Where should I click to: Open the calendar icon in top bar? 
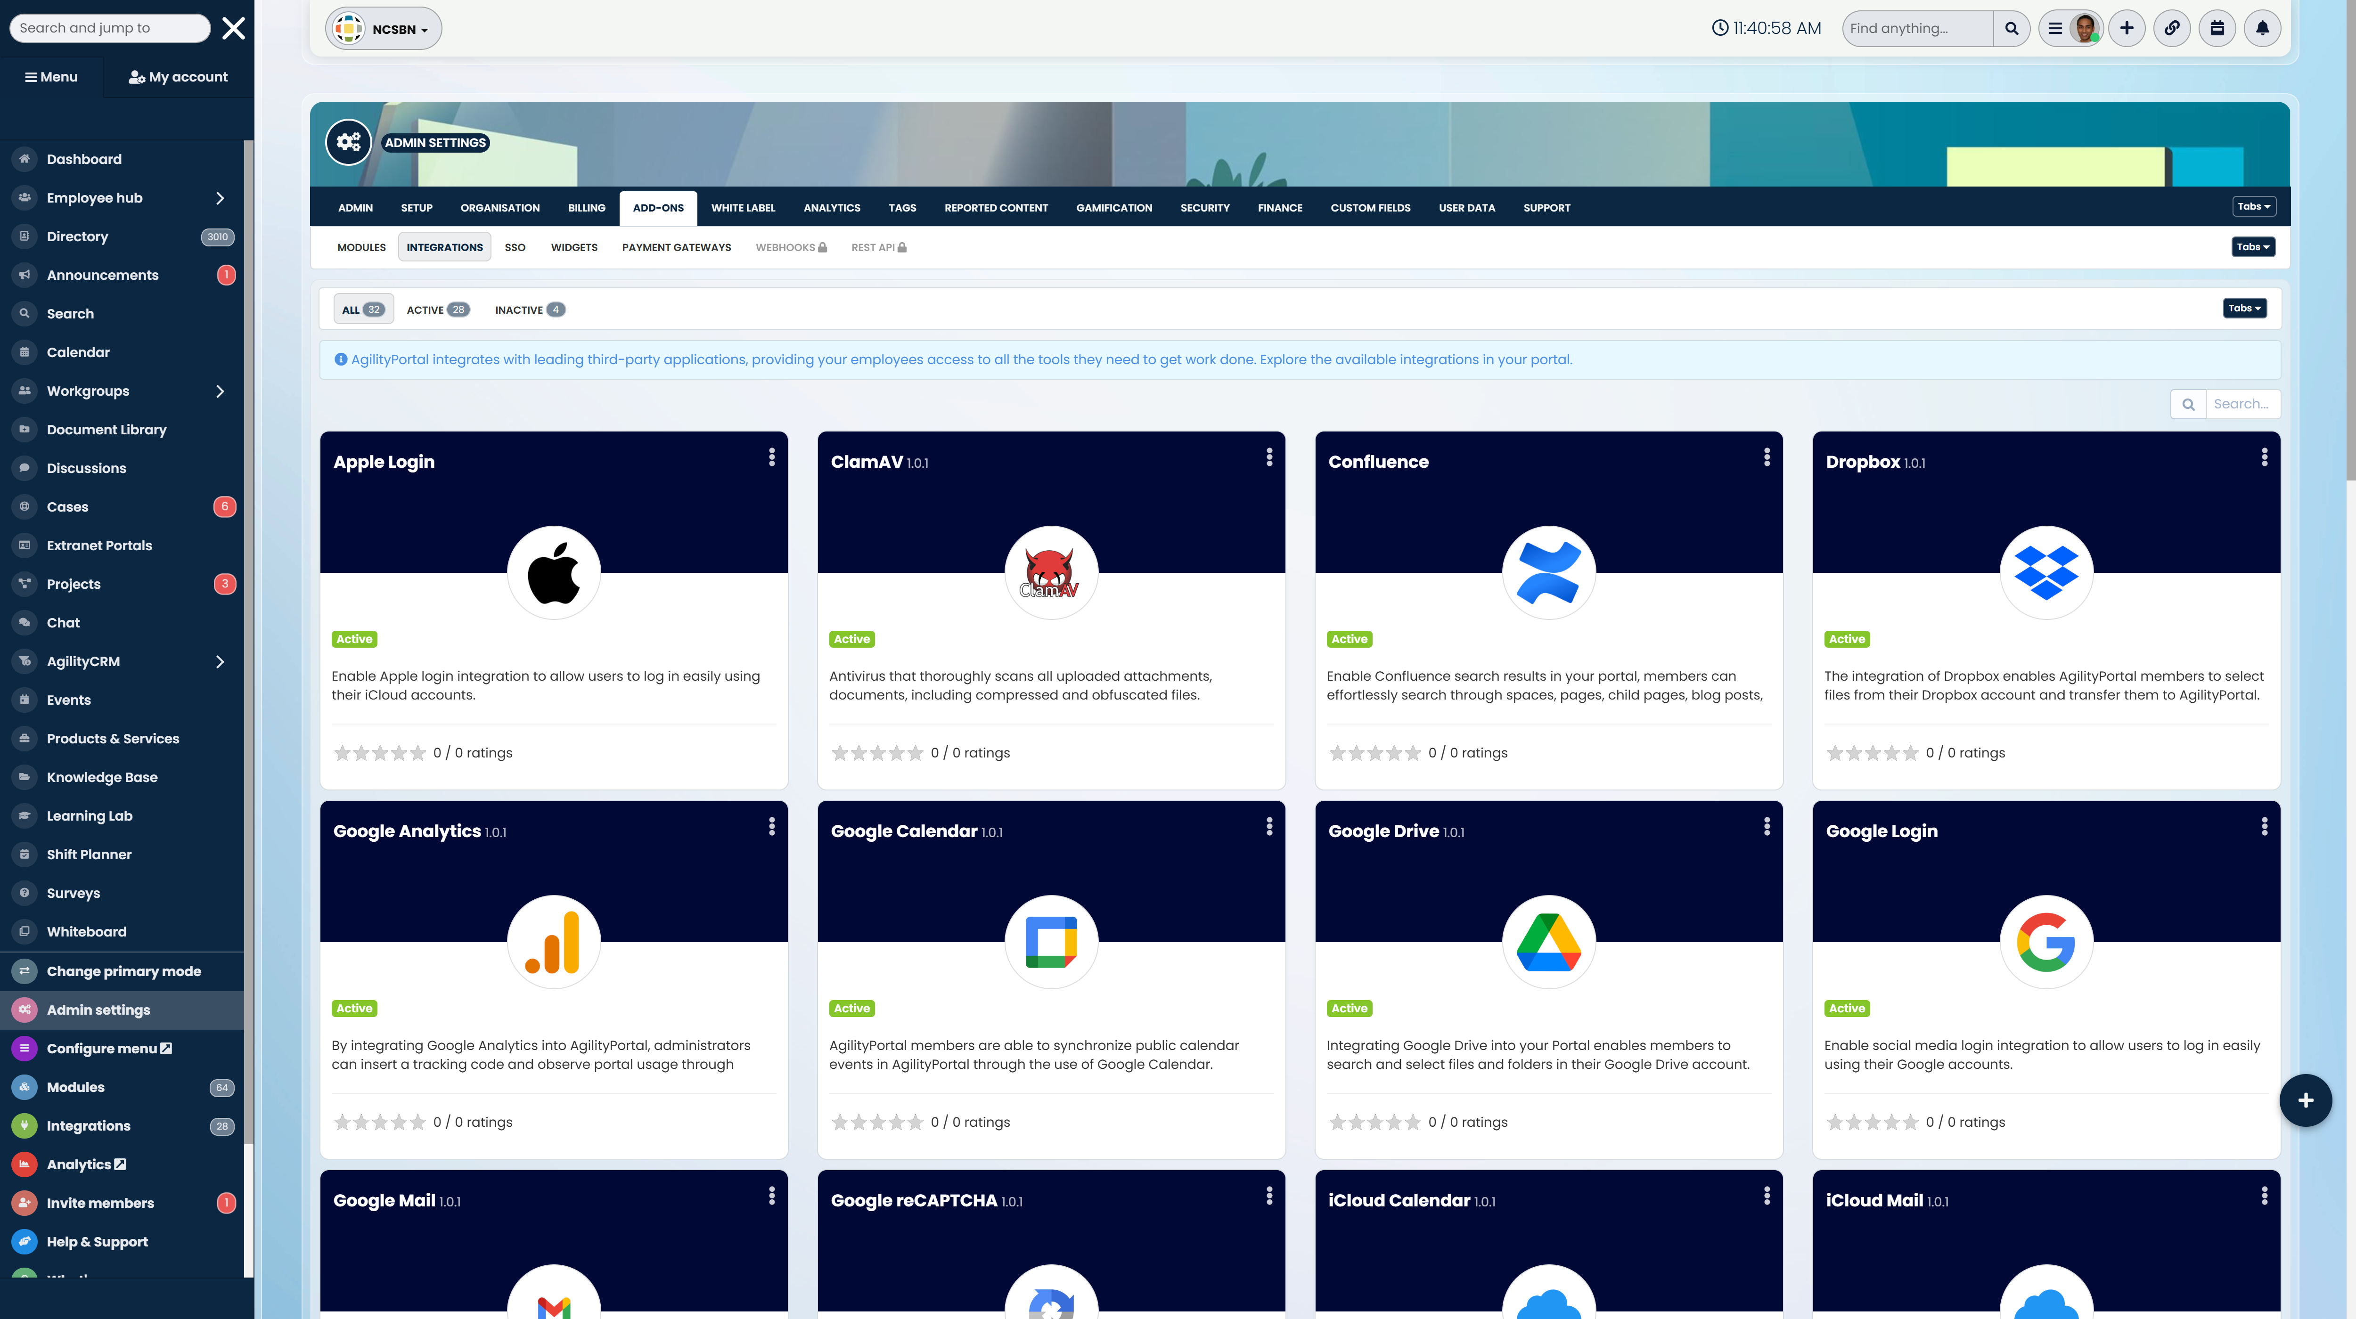pyautogui.click(x=2217, y=28)
